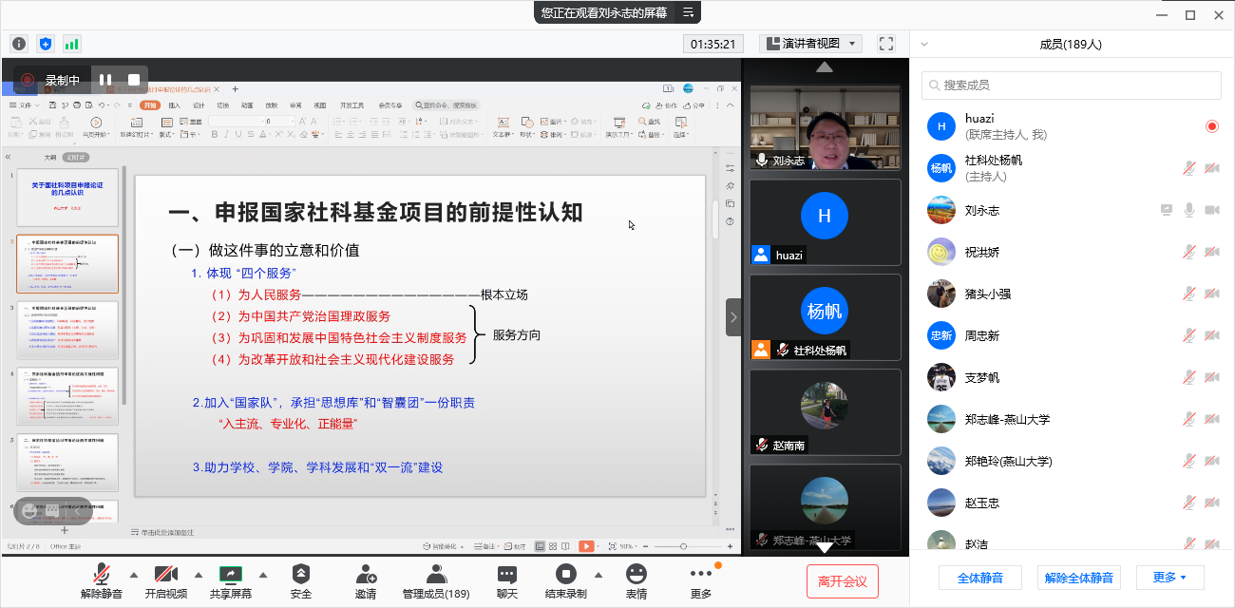Collapse the members panel with the chevron
The image size is (1235, 608).
coord(924,44)
